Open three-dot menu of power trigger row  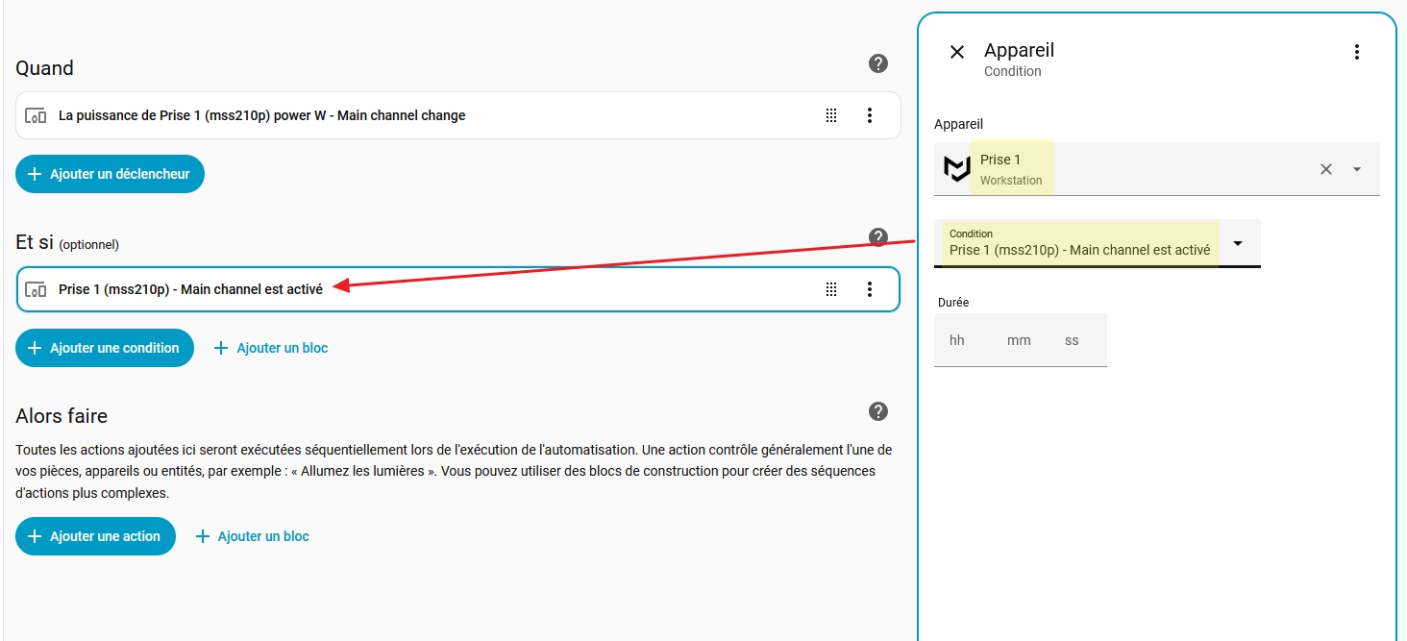869,115
